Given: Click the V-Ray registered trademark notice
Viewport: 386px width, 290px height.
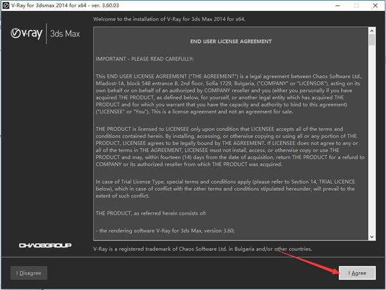Looking at the screenshot, I should [x=203, y=248].
